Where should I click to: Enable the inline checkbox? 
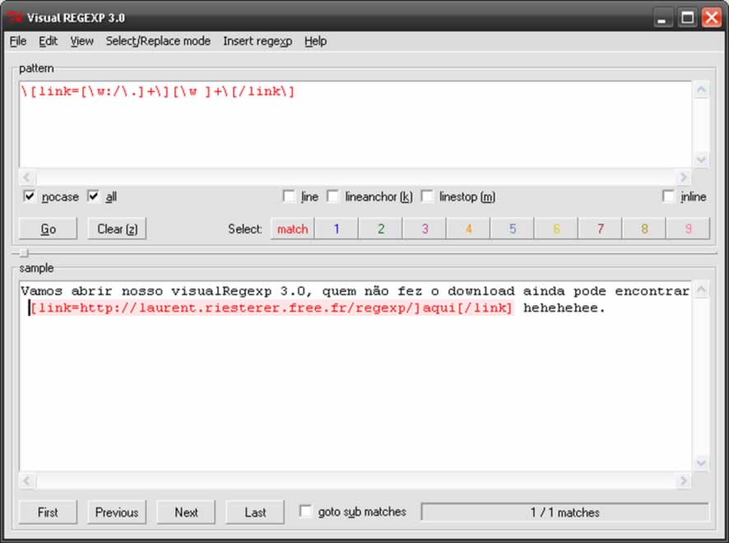[x=669, y=197]
